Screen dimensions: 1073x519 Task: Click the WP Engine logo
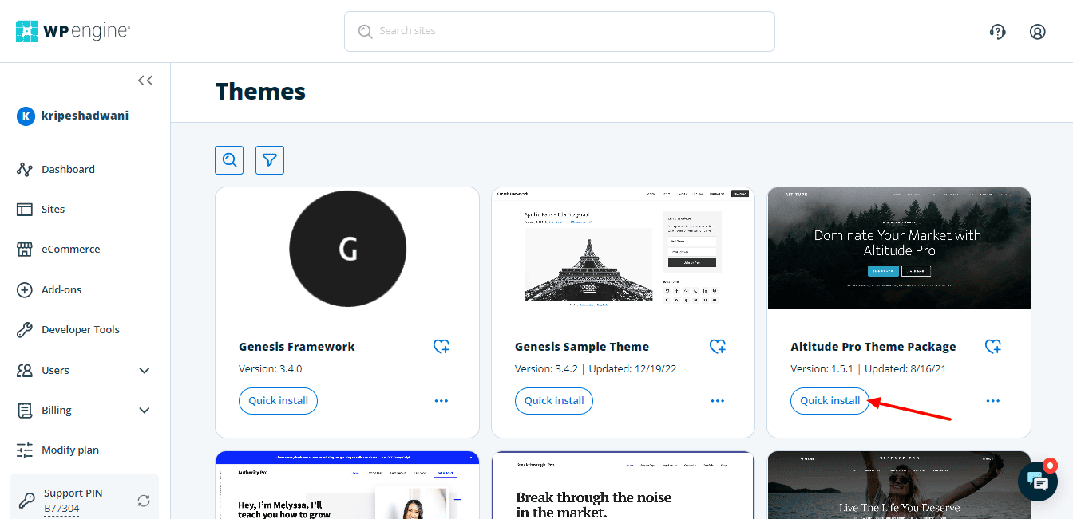[x=73, y=31]
